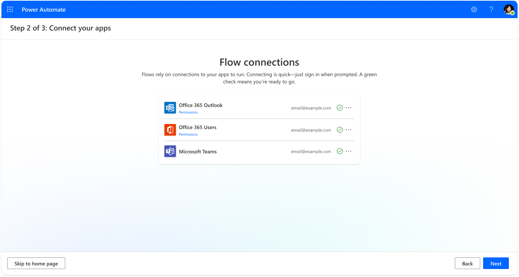
Task: Open Permissions link under Office 365 Users
Action: click(x=188, y=135)
